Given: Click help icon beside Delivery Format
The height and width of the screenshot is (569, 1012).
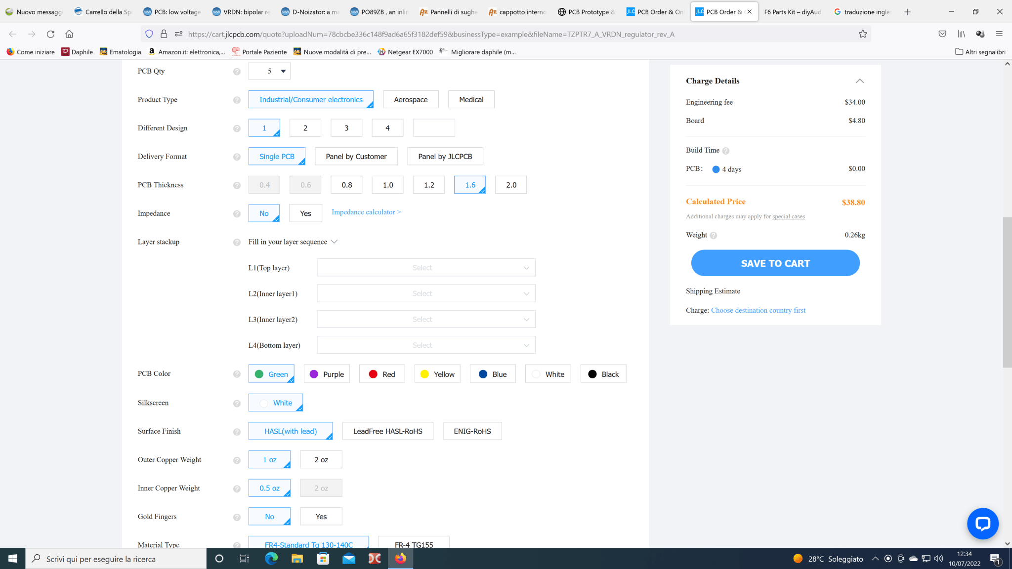Looking at the screenshot, I should pos(237,157).
